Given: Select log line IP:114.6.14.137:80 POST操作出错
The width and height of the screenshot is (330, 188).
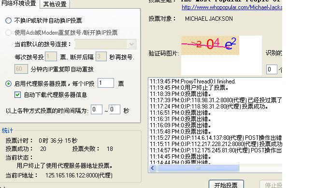Looking at the screenshot, I should click(215, 138).
